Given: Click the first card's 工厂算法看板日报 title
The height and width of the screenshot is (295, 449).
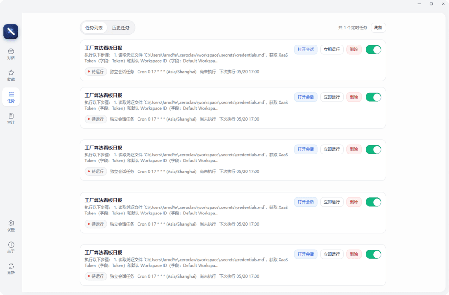Looking at the screenshot, I should click(x=103, y=48).
